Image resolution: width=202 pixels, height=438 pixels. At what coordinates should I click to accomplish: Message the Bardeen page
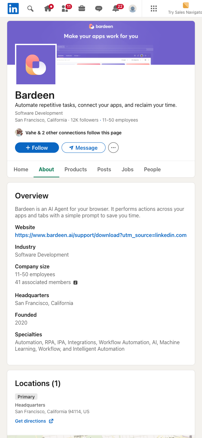click(83, 147)
